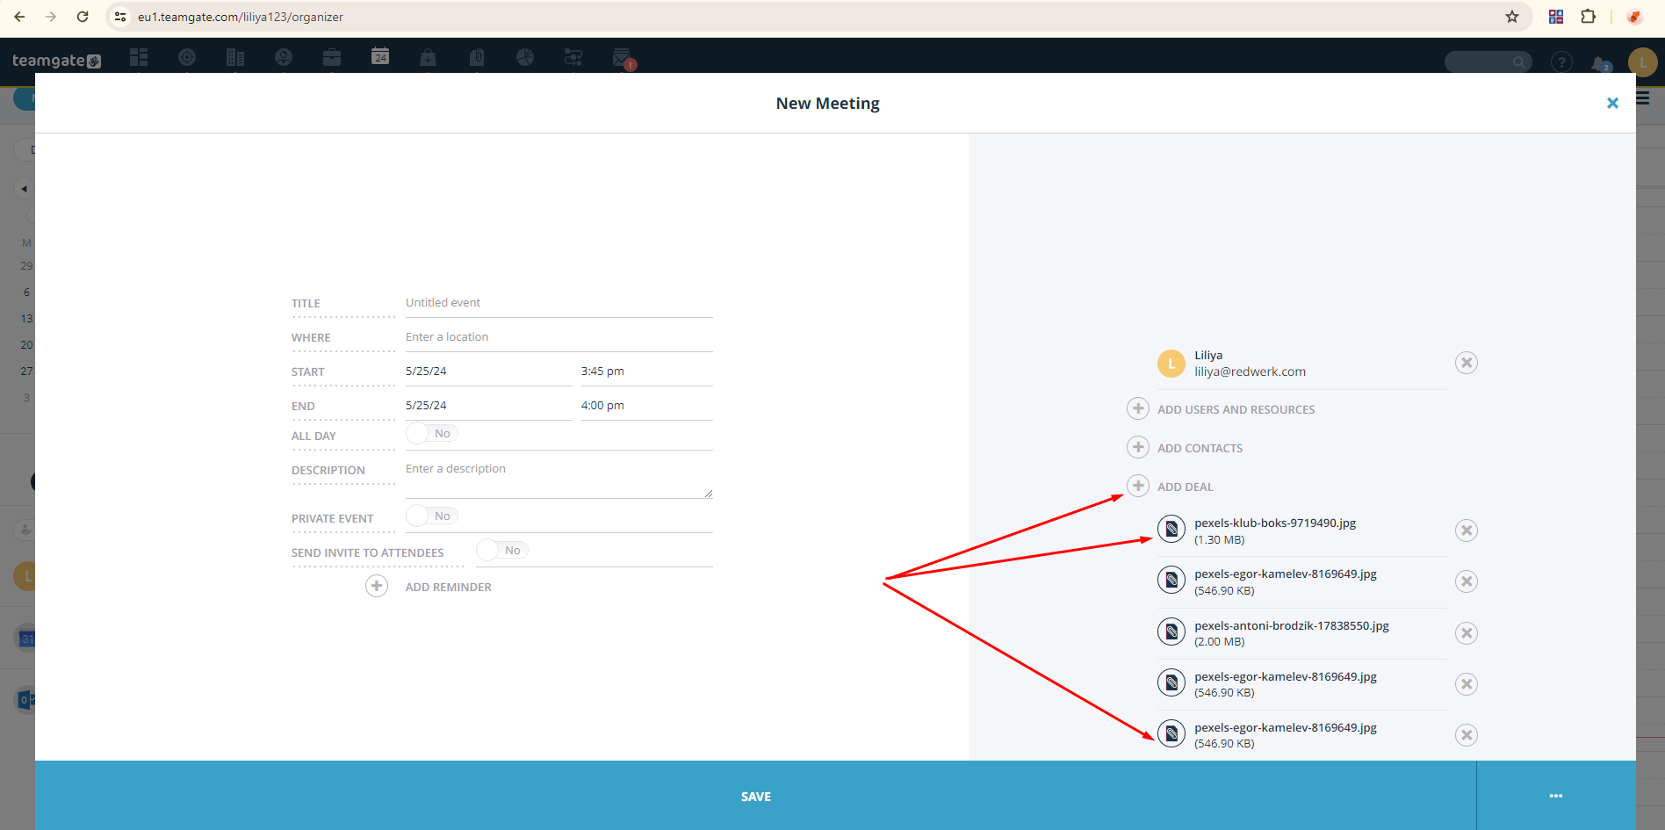Image resolution: width=1665 pixels, height=830 pixels.
Task: Open the end time 4:00 pm picker
Action: coord(646,406)
